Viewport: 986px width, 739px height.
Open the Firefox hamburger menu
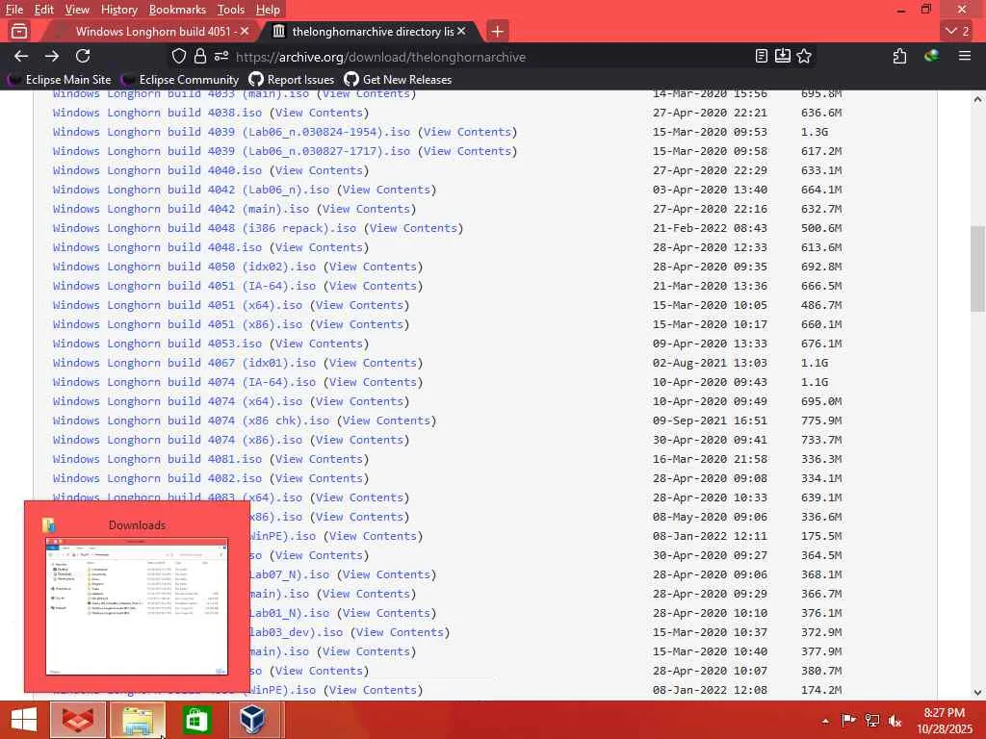965,56
